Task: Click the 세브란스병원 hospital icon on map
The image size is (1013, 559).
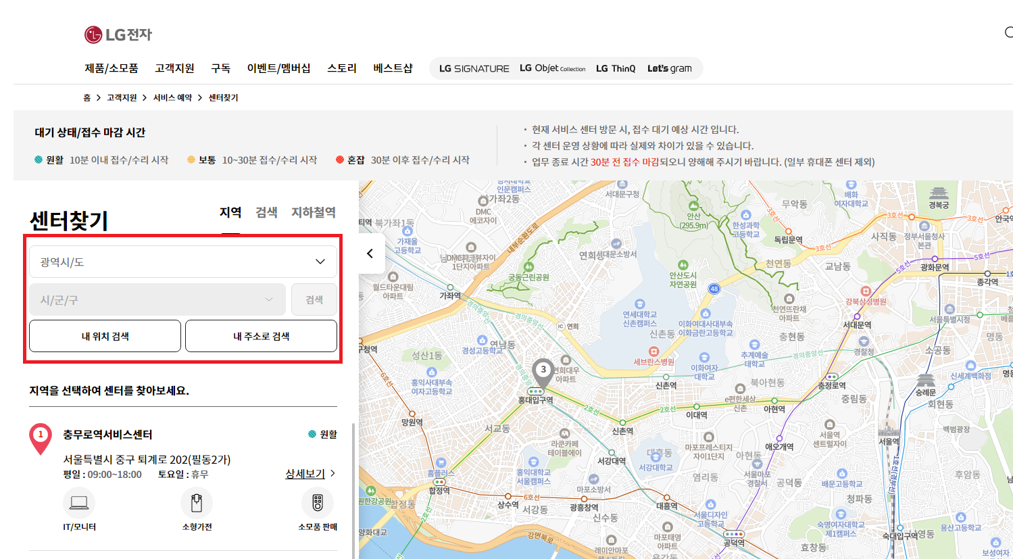Action: tap(653, 351)
